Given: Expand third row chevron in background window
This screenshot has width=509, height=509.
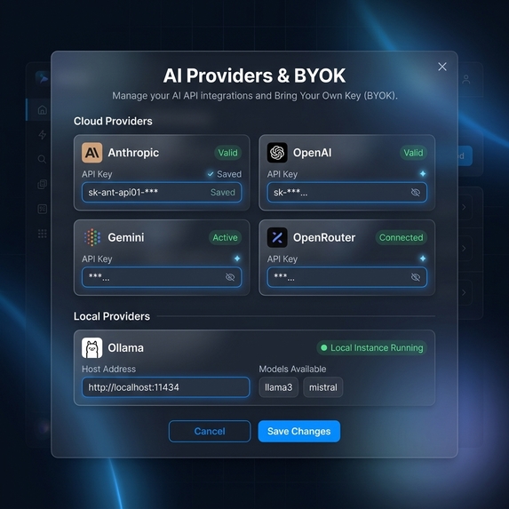Looking at the screenshot, I should (465, 292).
